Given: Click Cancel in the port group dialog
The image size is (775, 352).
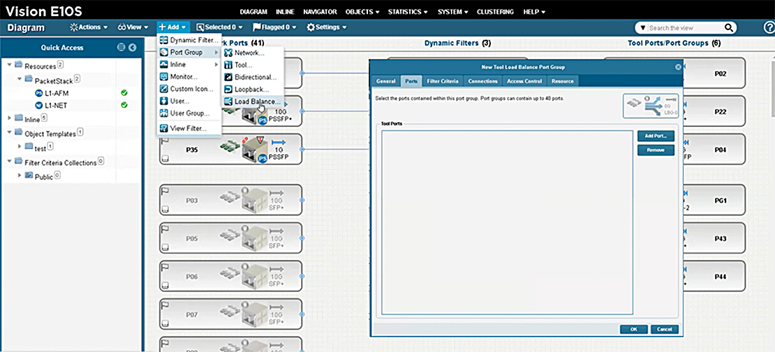Looking at the screenshot, I should [x=664, y=329].
